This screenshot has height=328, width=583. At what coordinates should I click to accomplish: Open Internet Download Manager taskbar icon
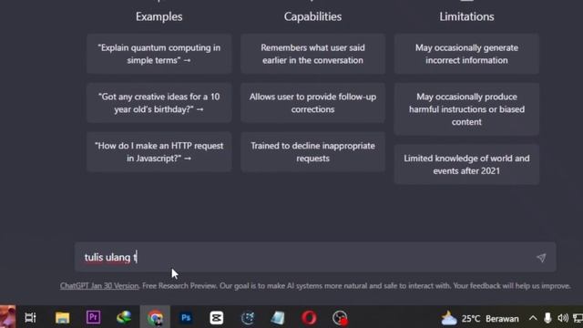click(x=124, y=318)
